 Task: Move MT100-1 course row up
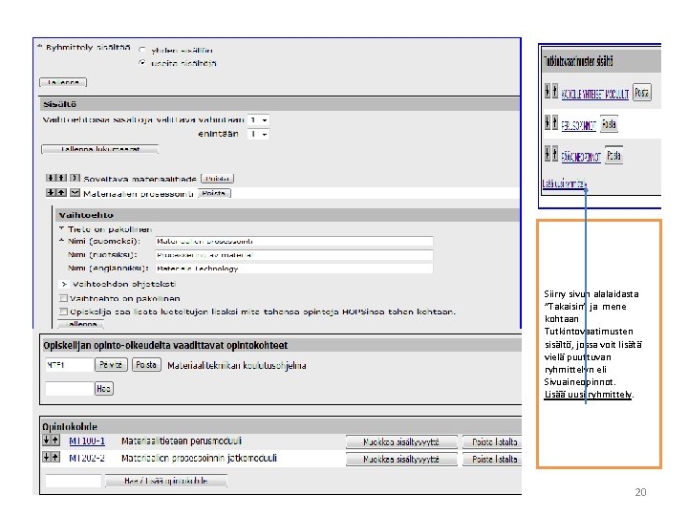point(54,441)
